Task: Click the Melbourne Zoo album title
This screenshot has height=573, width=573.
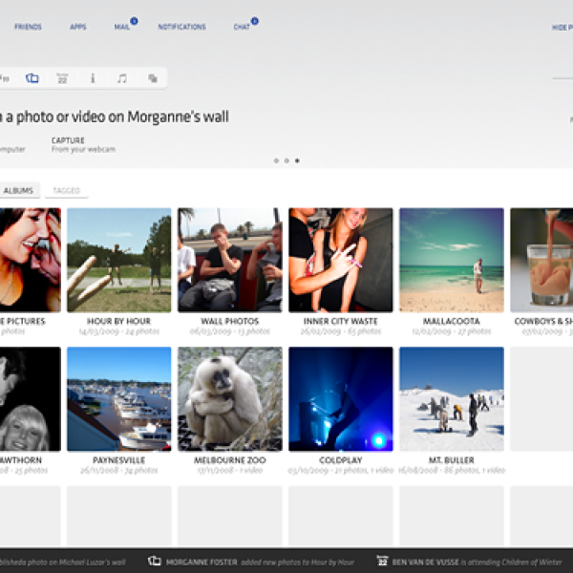Action: pos(230,460)
